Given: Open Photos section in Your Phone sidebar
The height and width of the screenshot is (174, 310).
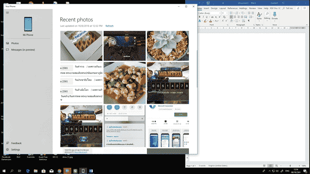Looking at the screenshot, I should click(15, 43).
